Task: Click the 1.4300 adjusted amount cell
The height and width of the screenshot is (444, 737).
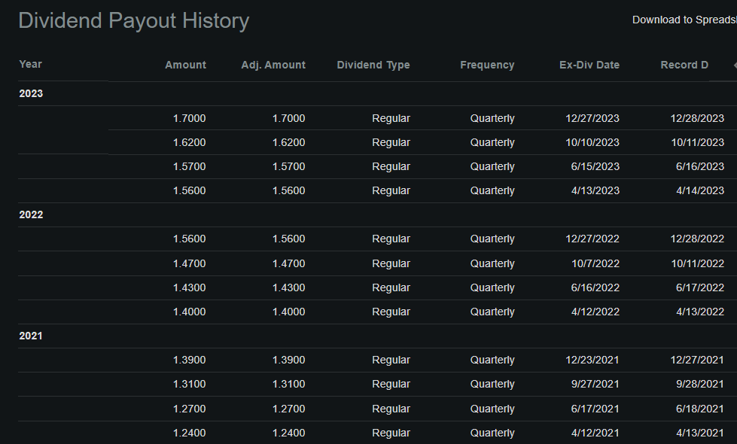Action: [x=289, y=287]
